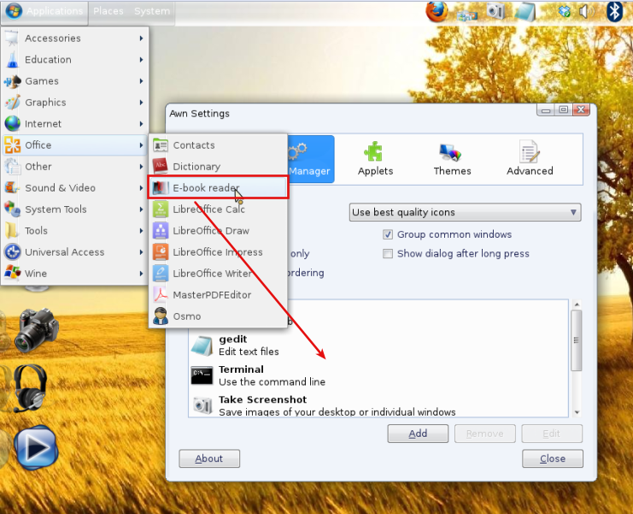This screenshot has width=633, height=514.
Task: Expand the Education submenu
Action: [x=74, y=59]
